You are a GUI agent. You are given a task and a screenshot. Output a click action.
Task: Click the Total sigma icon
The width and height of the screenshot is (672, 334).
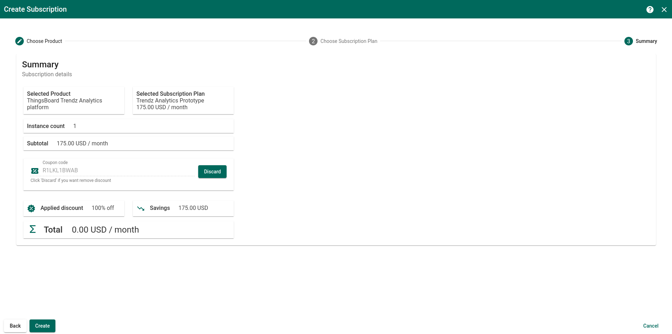[x=33, y=229]
